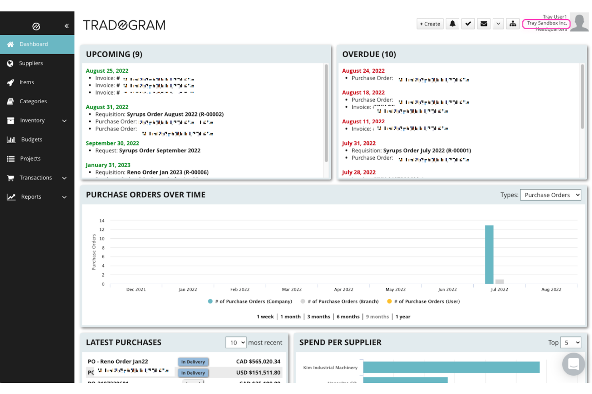Click the Suppliers globe icon
Screen dimensions: 592x394
click(10, 63)
